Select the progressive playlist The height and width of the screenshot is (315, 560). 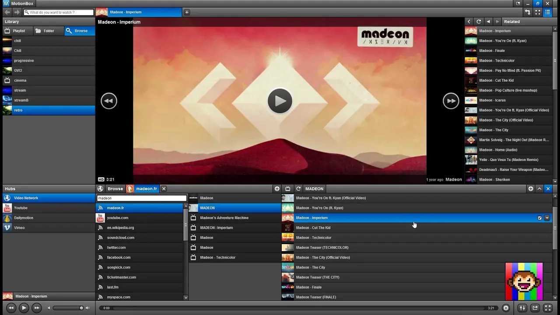click(x=49, y=60)
